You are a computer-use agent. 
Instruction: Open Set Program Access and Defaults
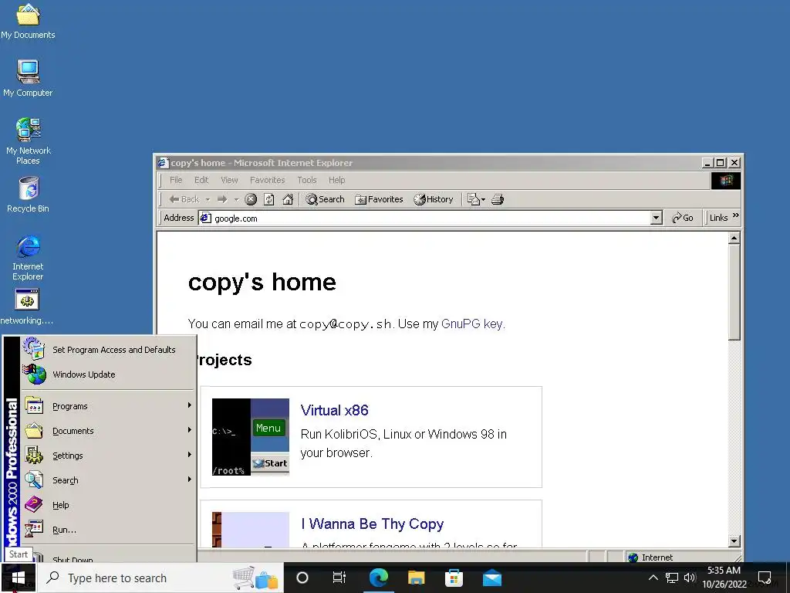click(108, 350)
